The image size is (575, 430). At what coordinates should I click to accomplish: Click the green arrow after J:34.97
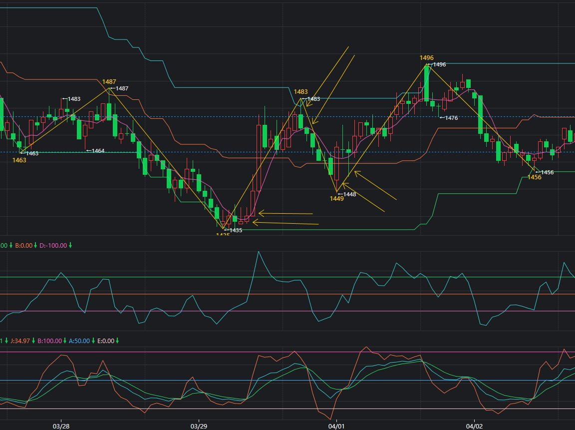(x=33, y=341)
